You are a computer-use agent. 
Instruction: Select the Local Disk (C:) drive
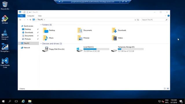coord(93,49)
